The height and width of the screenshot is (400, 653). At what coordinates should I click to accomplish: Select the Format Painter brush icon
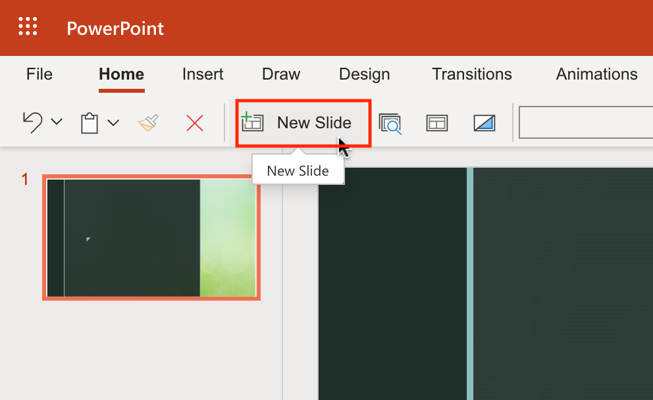(148, 122)
